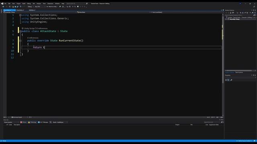Image resolution: width=257 pixels, height=144 pixels.
Task: Open the Any CPU platform dropdown
Action: (x=40, y=7)
